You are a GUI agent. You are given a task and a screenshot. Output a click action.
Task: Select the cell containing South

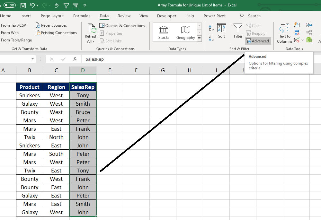coord(56,154)
